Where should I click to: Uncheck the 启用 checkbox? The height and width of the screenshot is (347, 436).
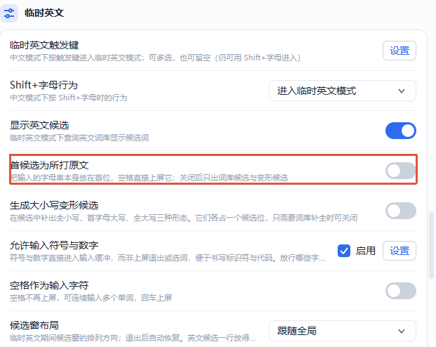344,251
